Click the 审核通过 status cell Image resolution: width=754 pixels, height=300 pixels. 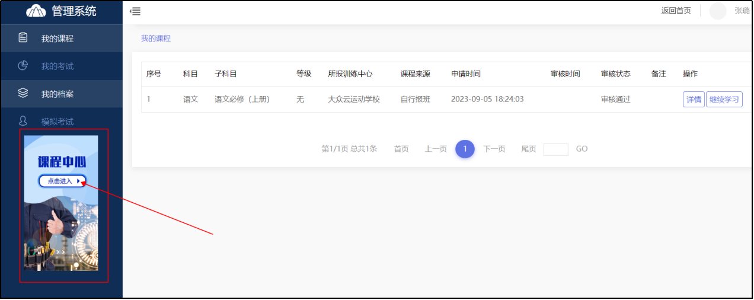(x=616, y=100)
